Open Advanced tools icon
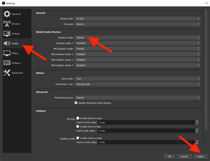210x161 pixels. 7,73
